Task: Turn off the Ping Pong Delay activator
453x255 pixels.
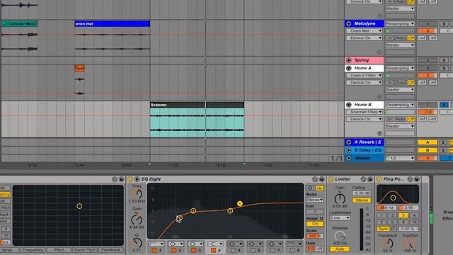Action: pos(379,179)
